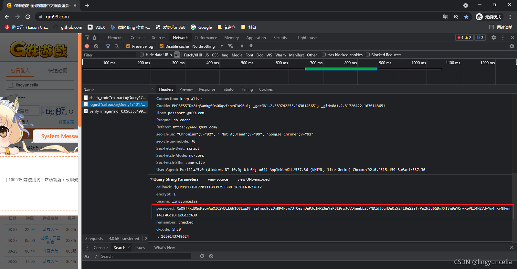Toggle Disable cache checkbox
This screenshot has width=517, height=269.
point(162,46)
